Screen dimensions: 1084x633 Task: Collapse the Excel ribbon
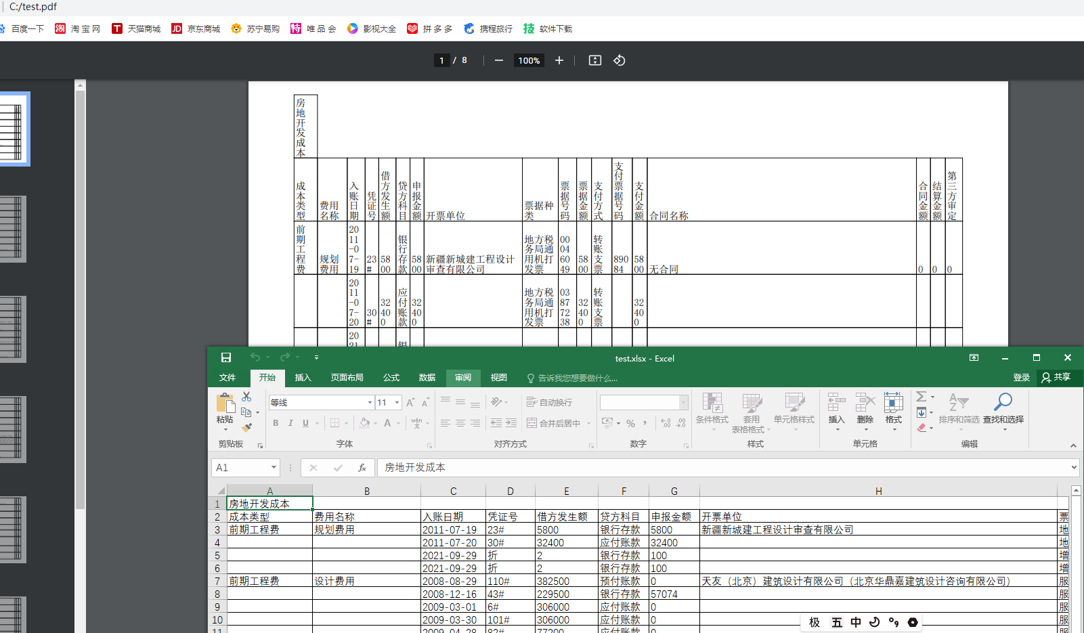pyautogui.click(x=1073, y=445)
